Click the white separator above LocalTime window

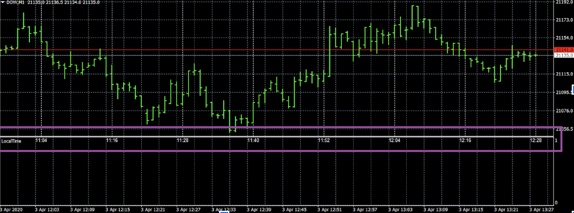click(276, 136)
